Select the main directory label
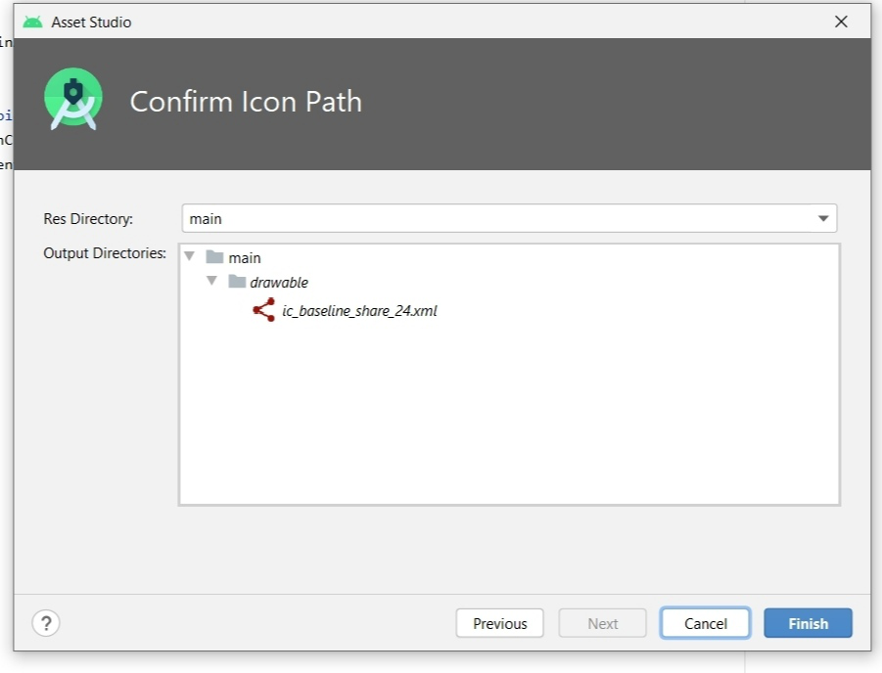 (245, 258)
